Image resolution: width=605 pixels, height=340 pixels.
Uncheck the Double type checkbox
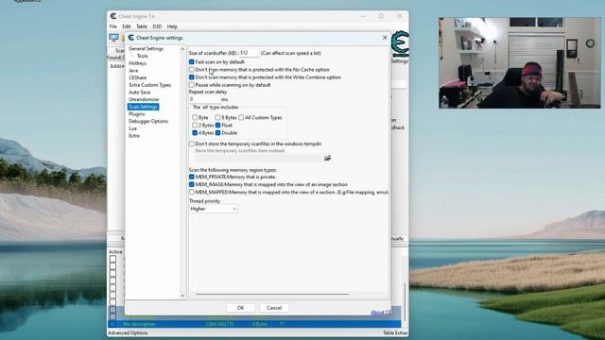pos(218,132)
